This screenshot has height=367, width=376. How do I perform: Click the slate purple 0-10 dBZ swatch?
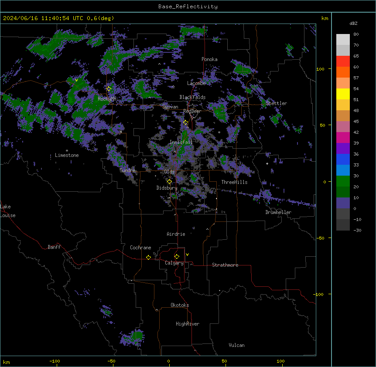click(x=343, y=203)
